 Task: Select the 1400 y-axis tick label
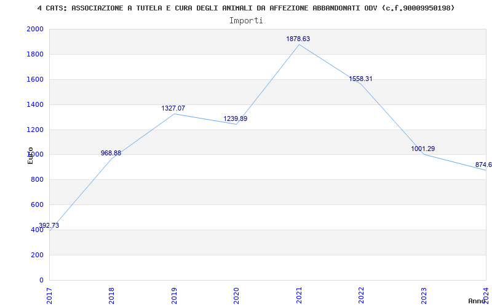coord(35,104)
